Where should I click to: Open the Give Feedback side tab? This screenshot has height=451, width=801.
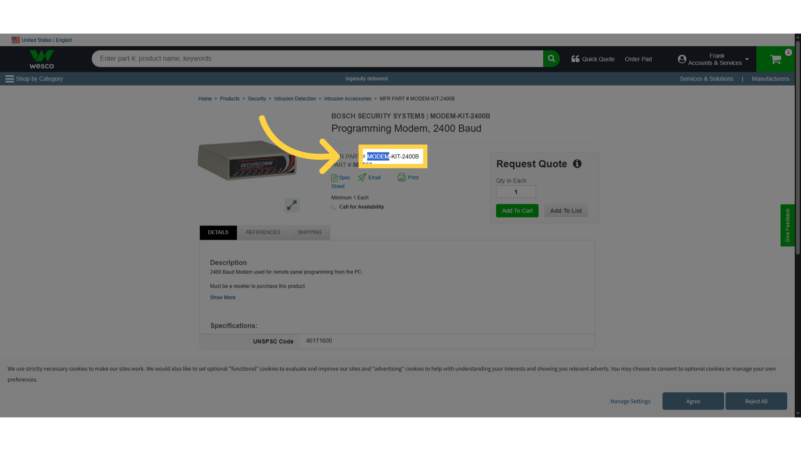(787, 225)
